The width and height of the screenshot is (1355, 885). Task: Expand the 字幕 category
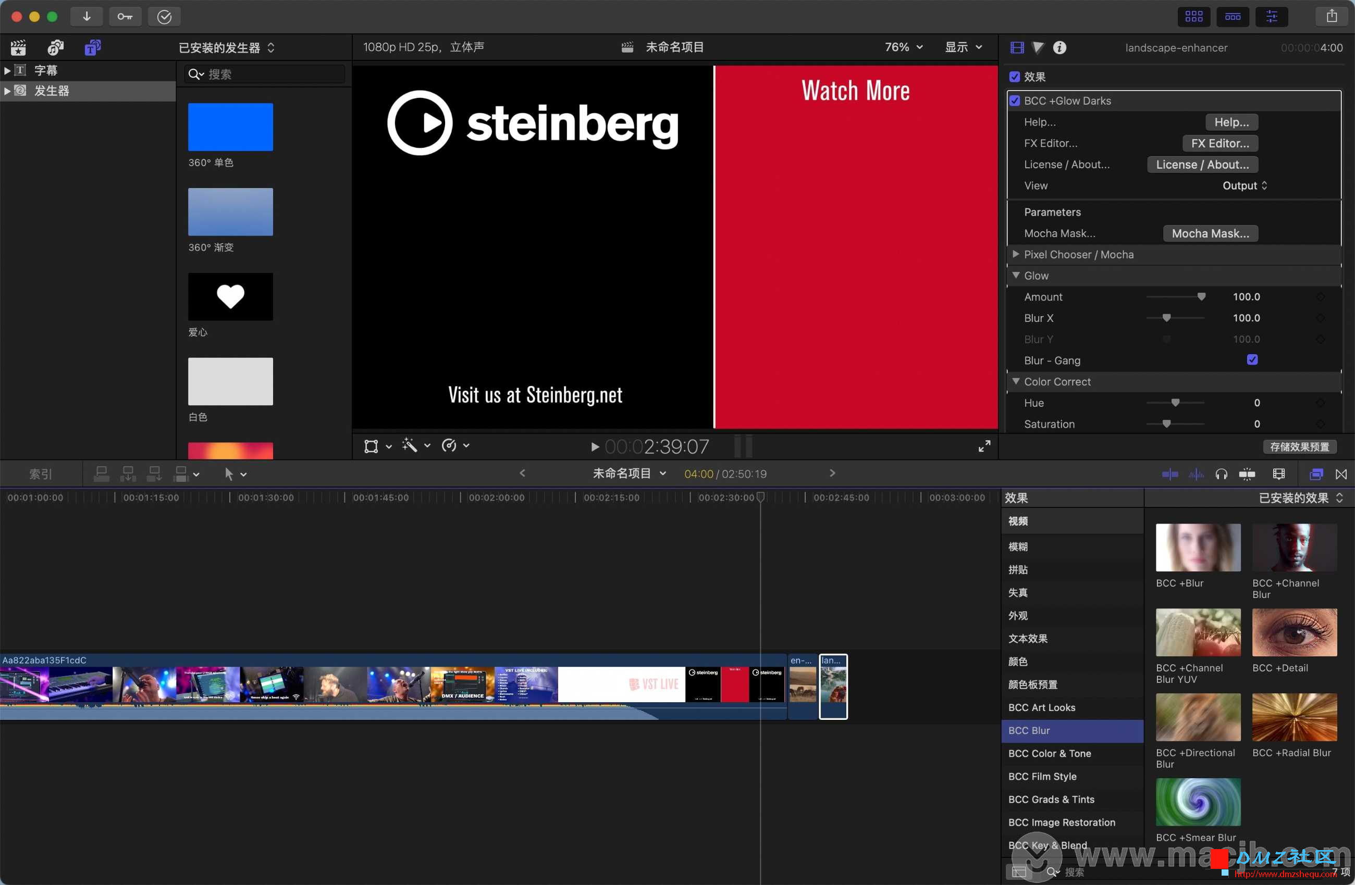click(7, 70)
